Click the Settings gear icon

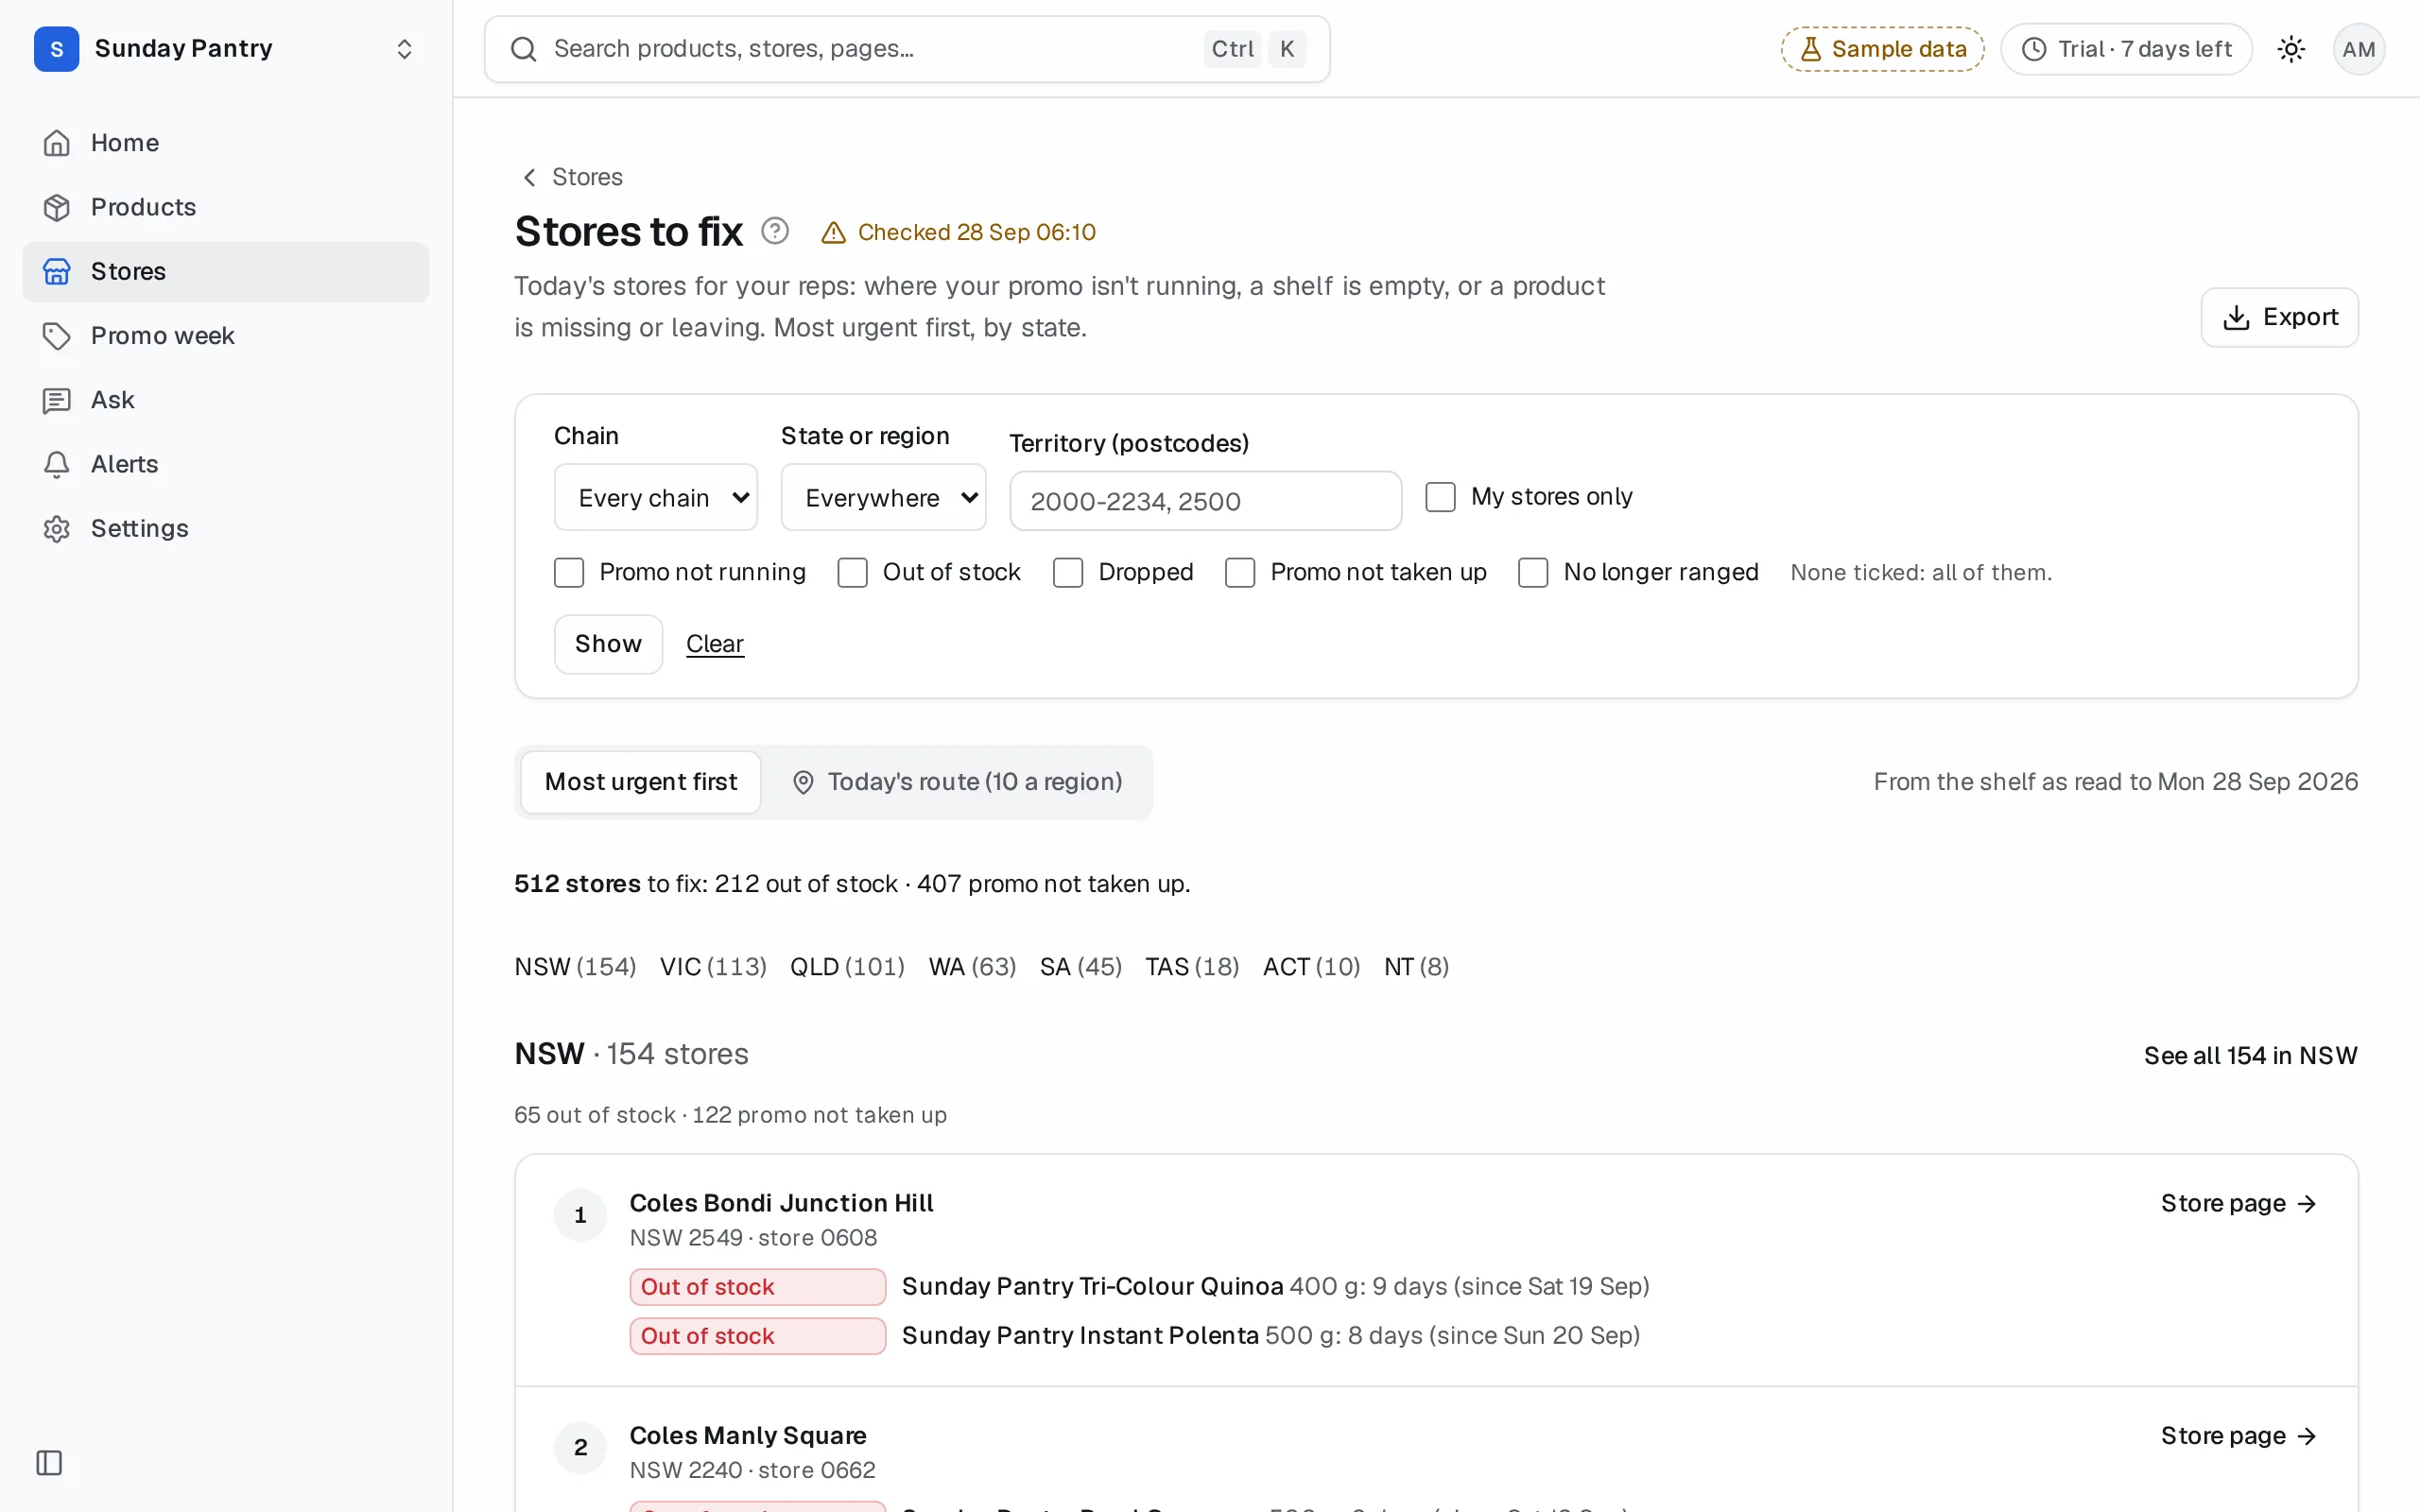[57, 528]
